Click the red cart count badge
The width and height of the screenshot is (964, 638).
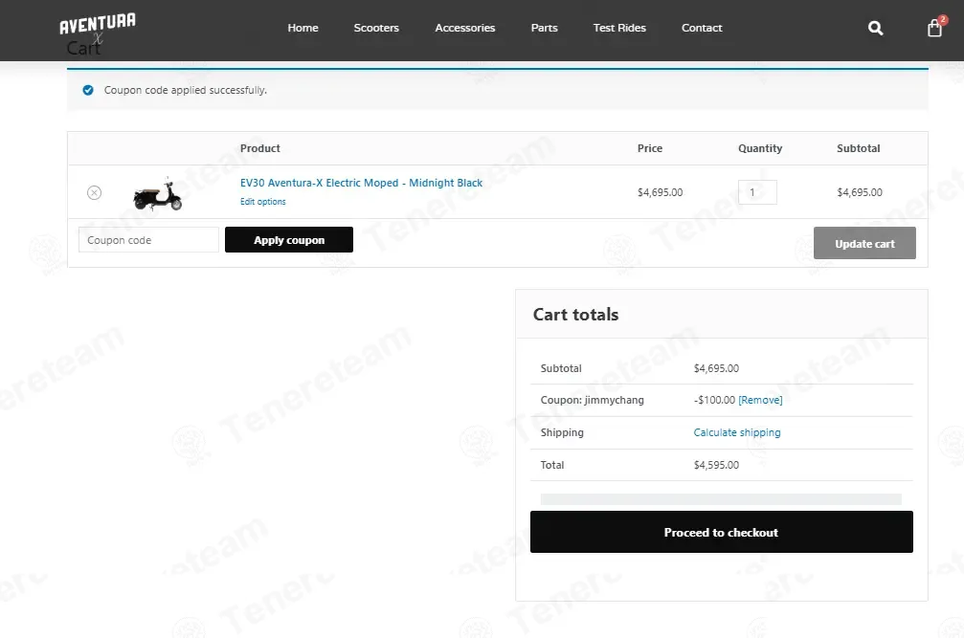click(943, 20)
